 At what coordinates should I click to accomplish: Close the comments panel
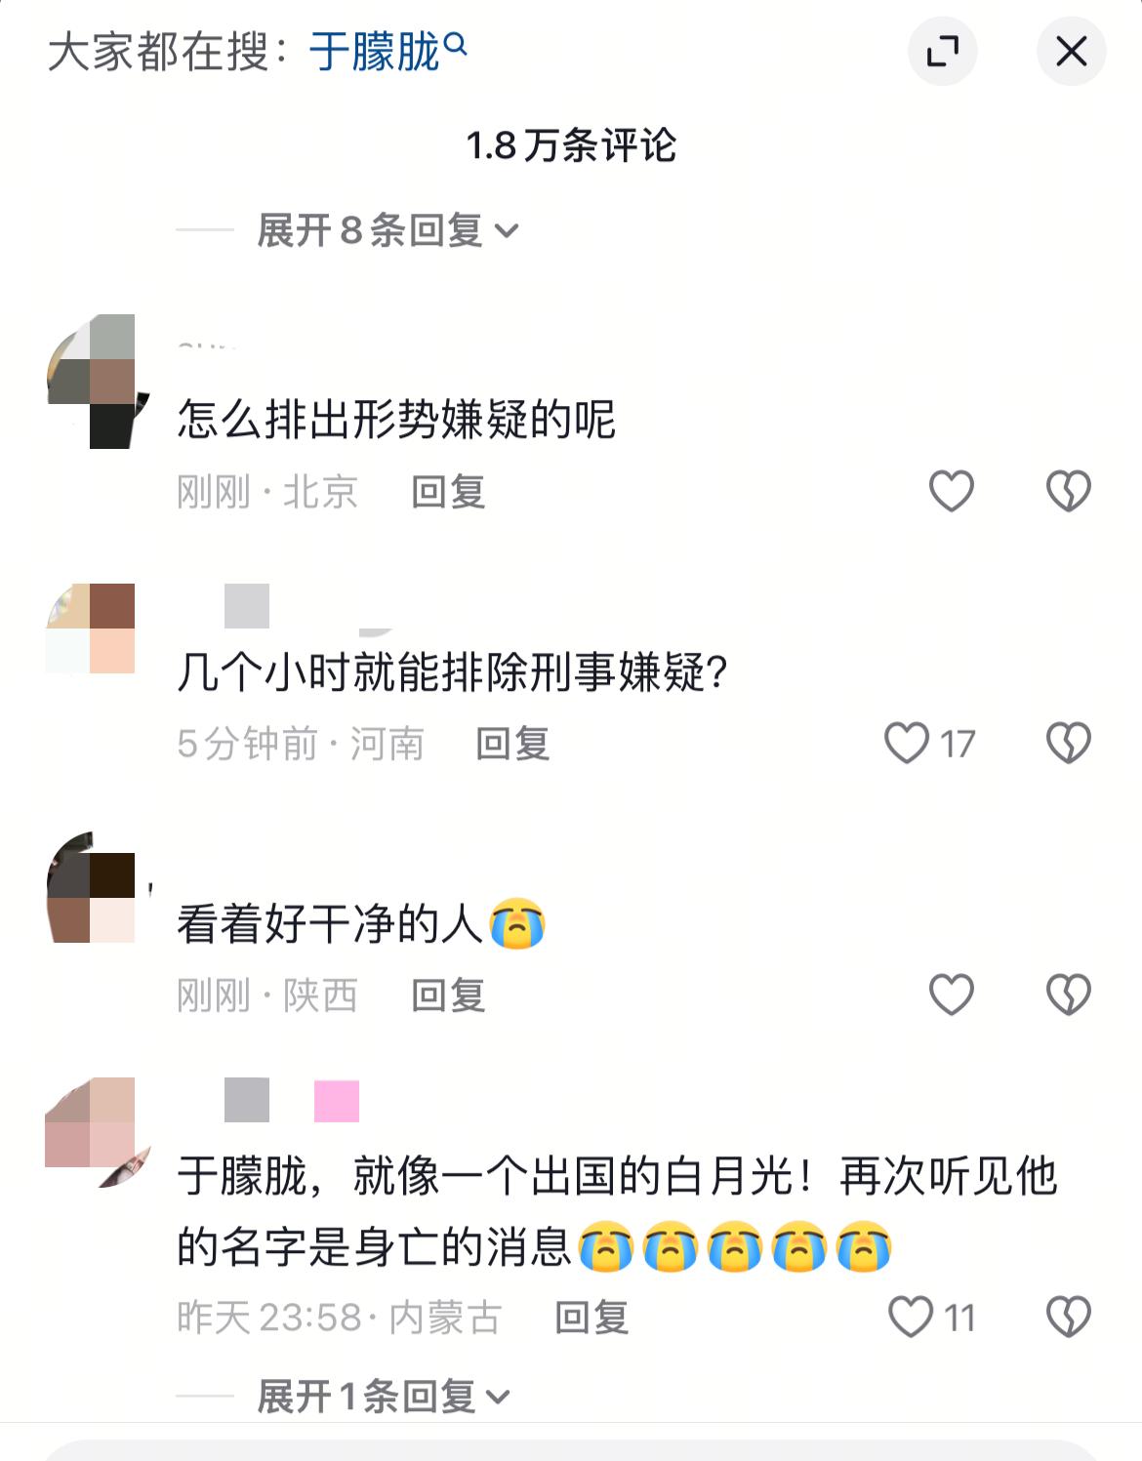pyautogui.click(x=1071, y=51)
